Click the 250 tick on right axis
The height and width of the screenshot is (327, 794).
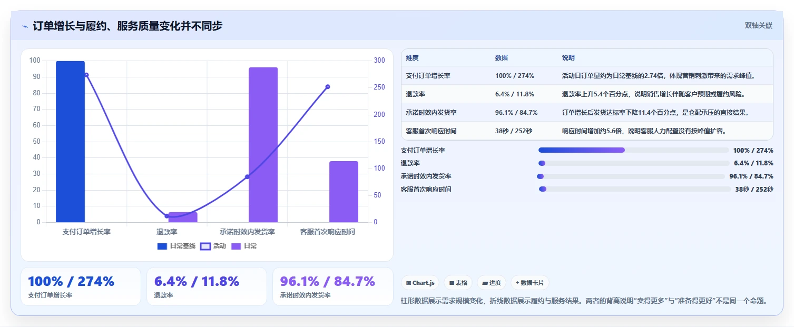point(379,87)
